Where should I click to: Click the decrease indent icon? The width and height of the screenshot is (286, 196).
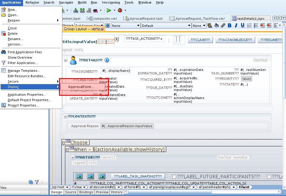click(x=269, y=25)
